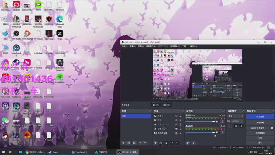
Task: Mute the 麦克风/Aux speaker icon
Action: pyautogui.click(x=217, y=122)
